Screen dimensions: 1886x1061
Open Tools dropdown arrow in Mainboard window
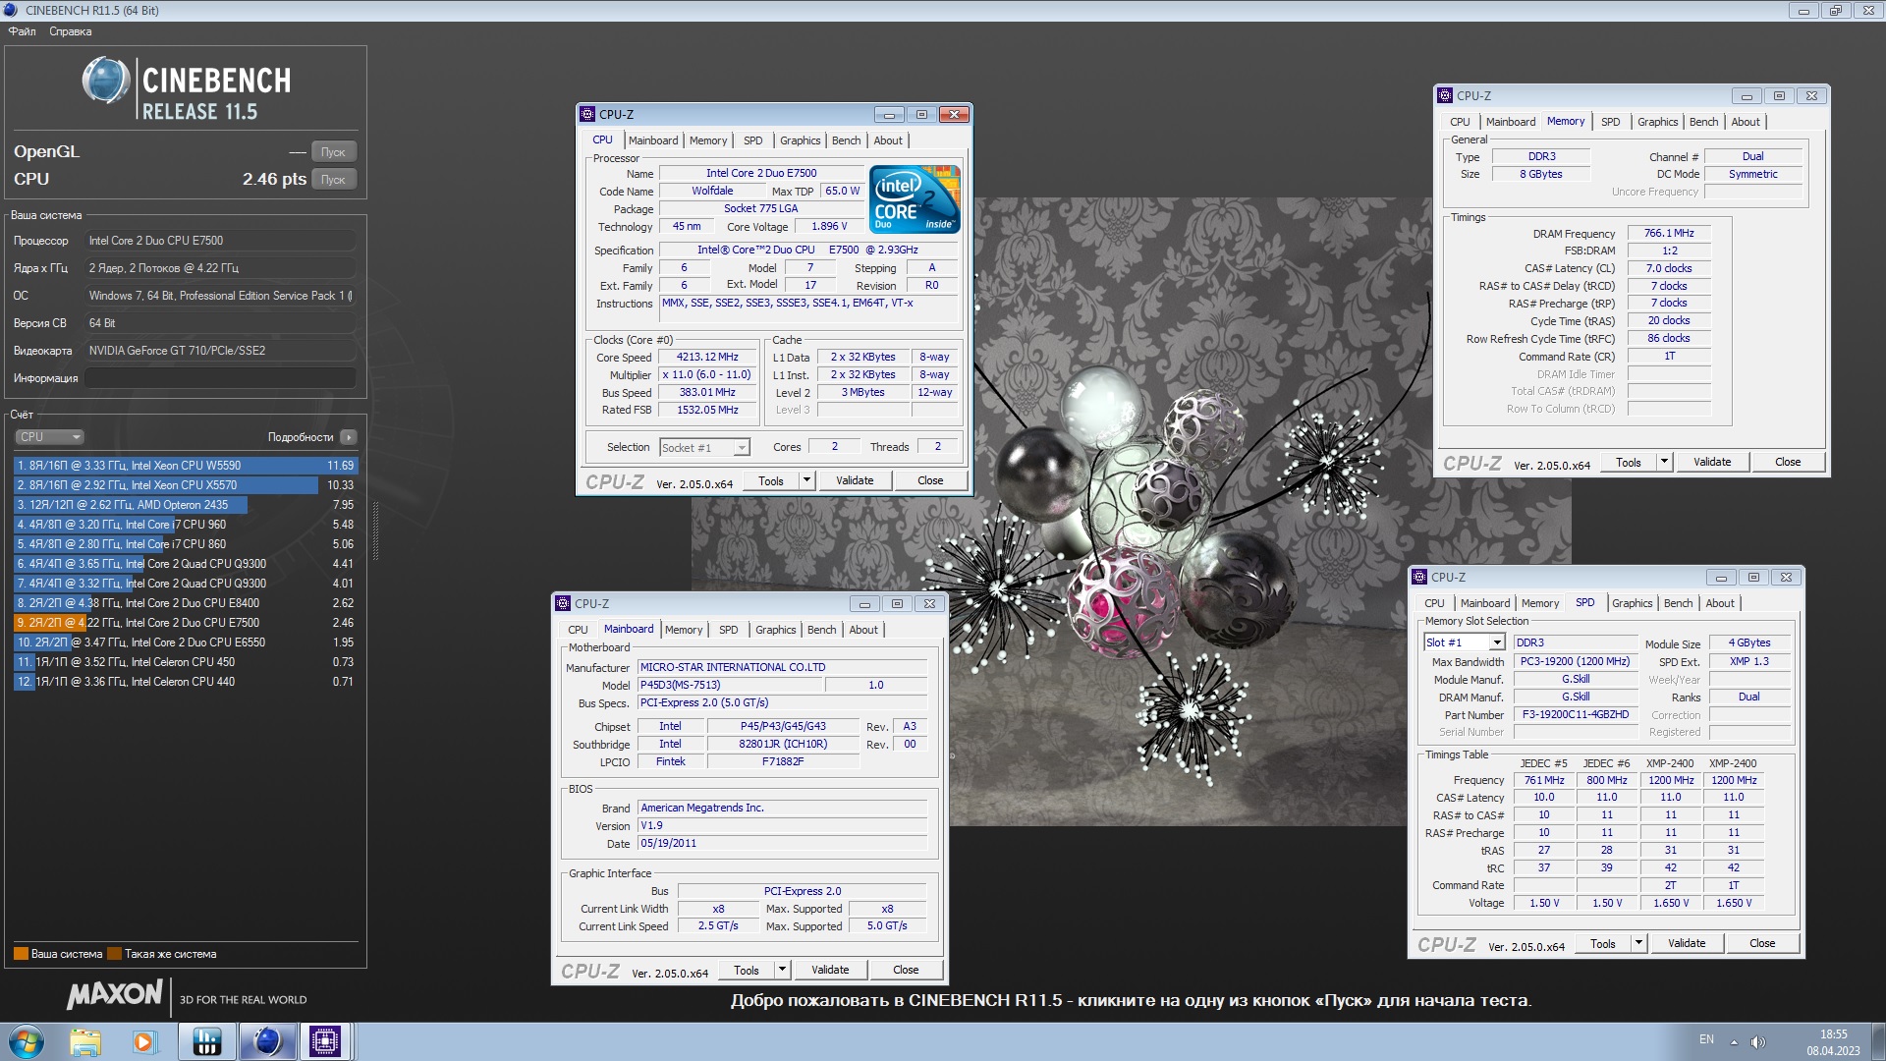[782, 970]
